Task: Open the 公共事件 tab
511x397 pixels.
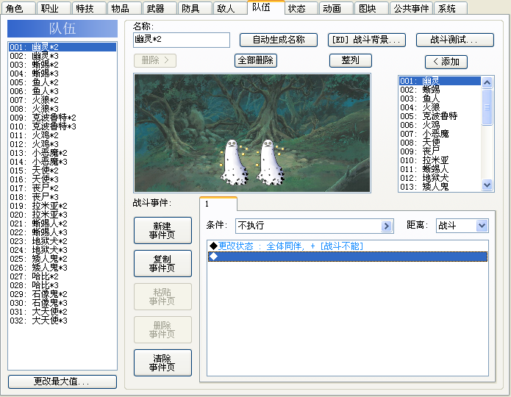Action: point(411,8)
